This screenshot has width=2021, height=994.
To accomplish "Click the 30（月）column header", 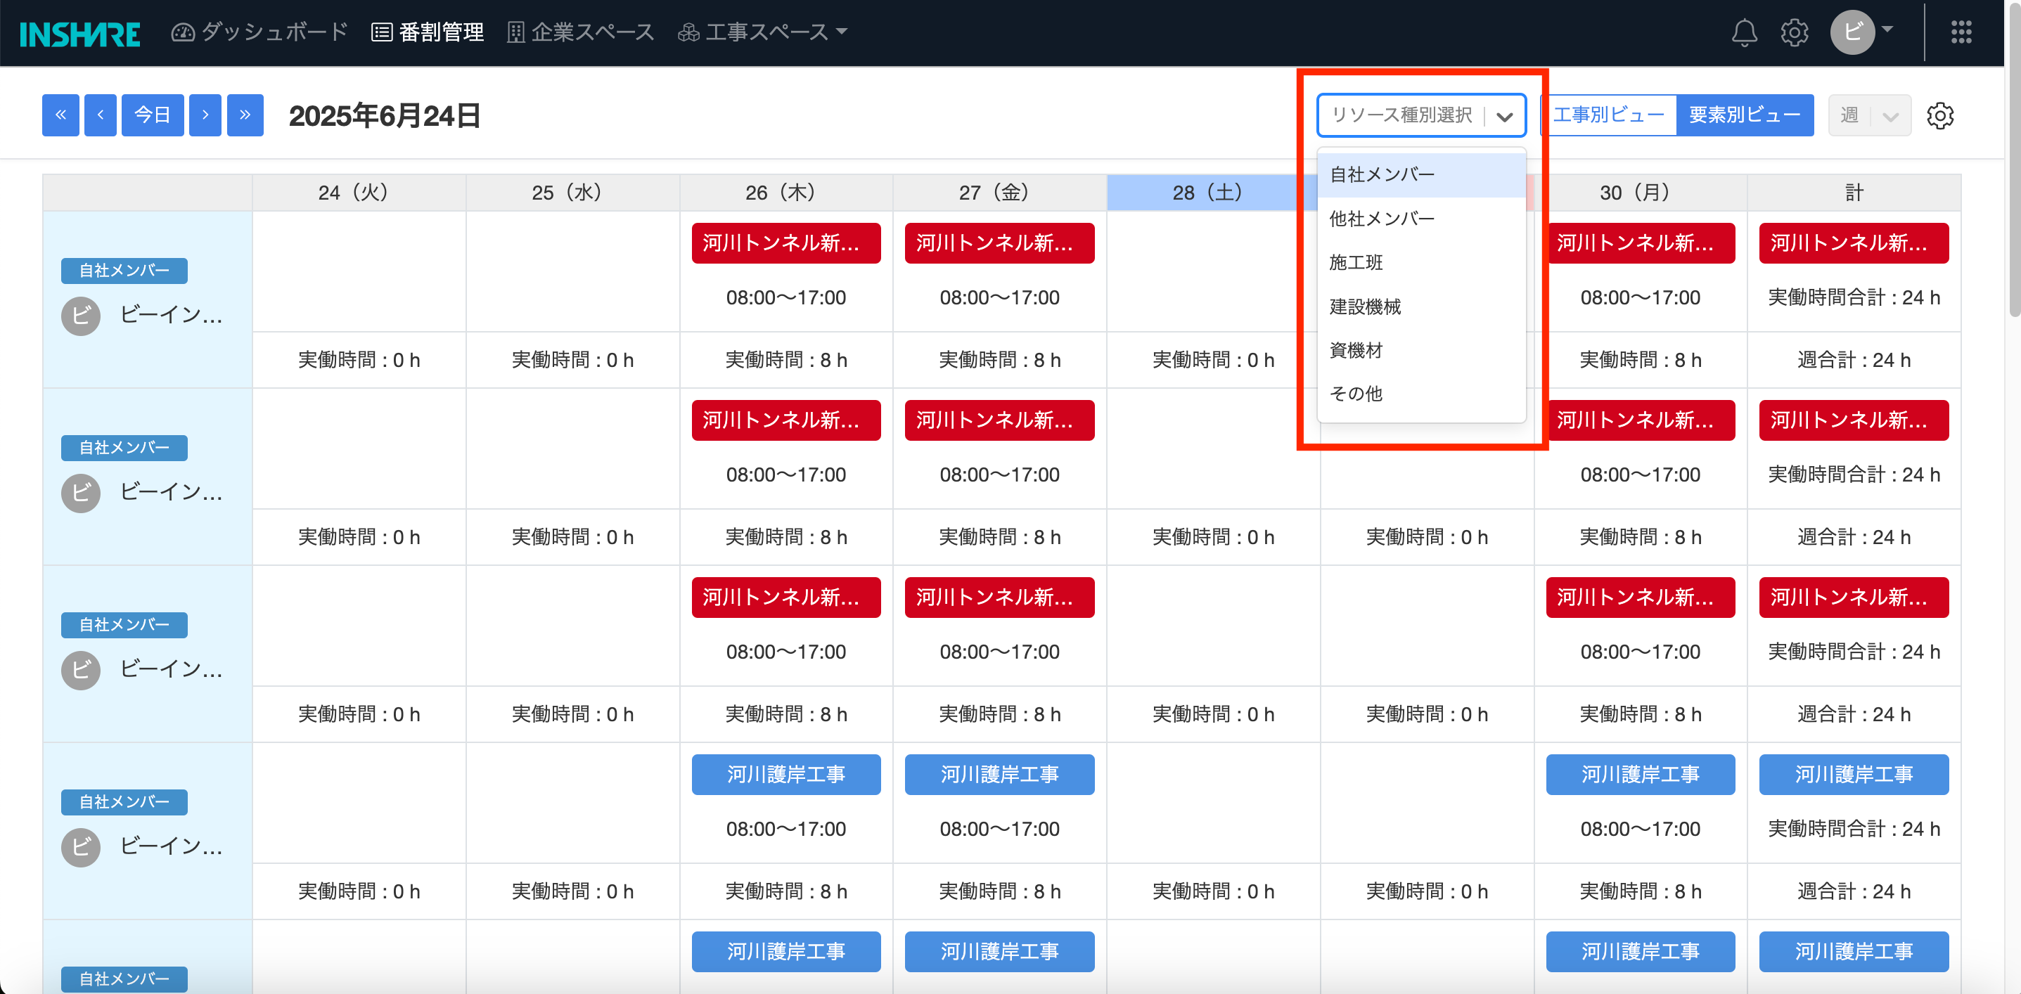I will coord(1641,193).
